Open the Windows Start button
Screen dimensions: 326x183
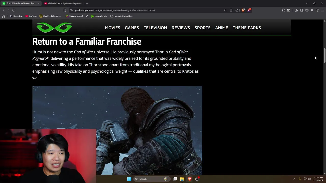pos(129,179)
